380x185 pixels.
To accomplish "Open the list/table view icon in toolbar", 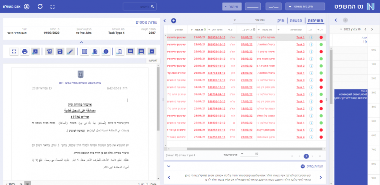I will pyautogui.click(x=84, y=51).
